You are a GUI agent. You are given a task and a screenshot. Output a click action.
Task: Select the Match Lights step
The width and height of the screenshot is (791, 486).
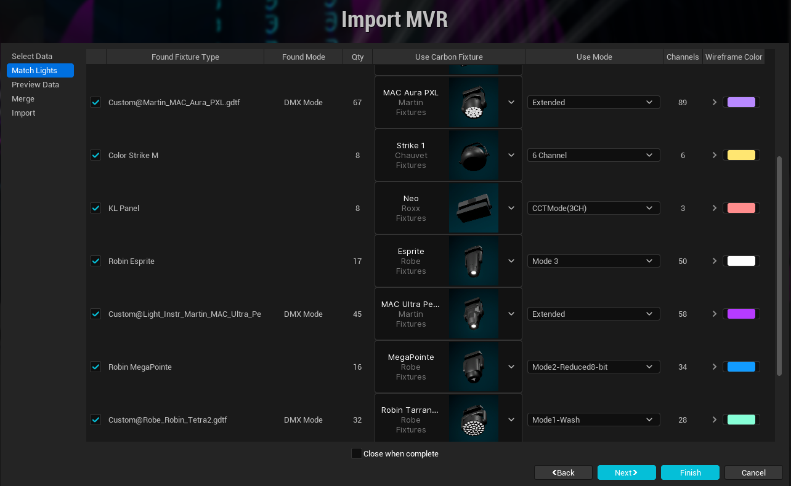click(x=40, y=70)
